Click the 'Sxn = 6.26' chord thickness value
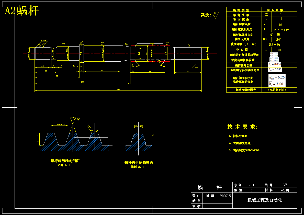 pos(277,77)
